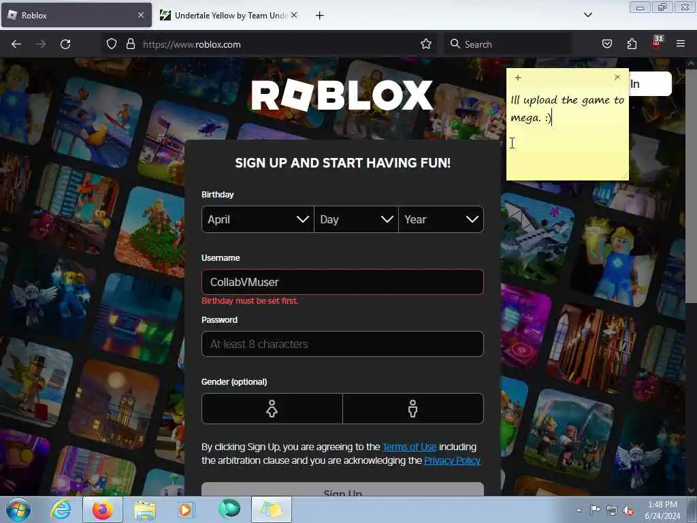697x523 pixels.
Task: Open the clock showing 1:48 PM
Action: [662, 510]
